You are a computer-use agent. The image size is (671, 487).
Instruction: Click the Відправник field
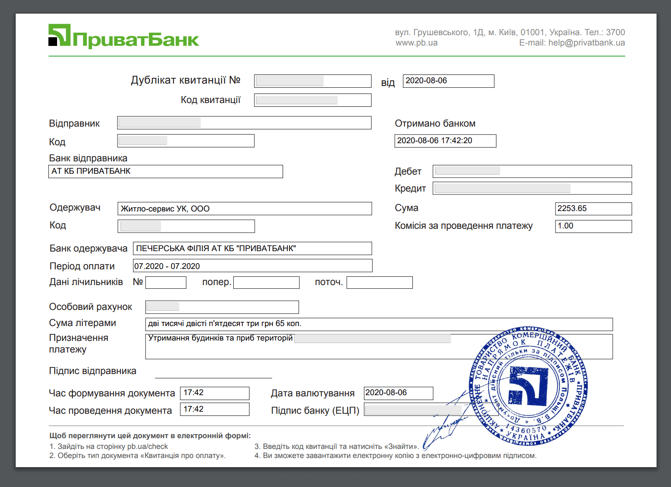click(x=244, y=123)
